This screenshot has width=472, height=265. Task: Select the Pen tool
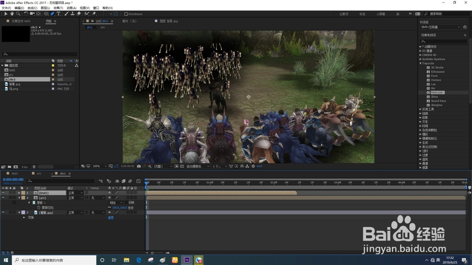click(52, 14)
